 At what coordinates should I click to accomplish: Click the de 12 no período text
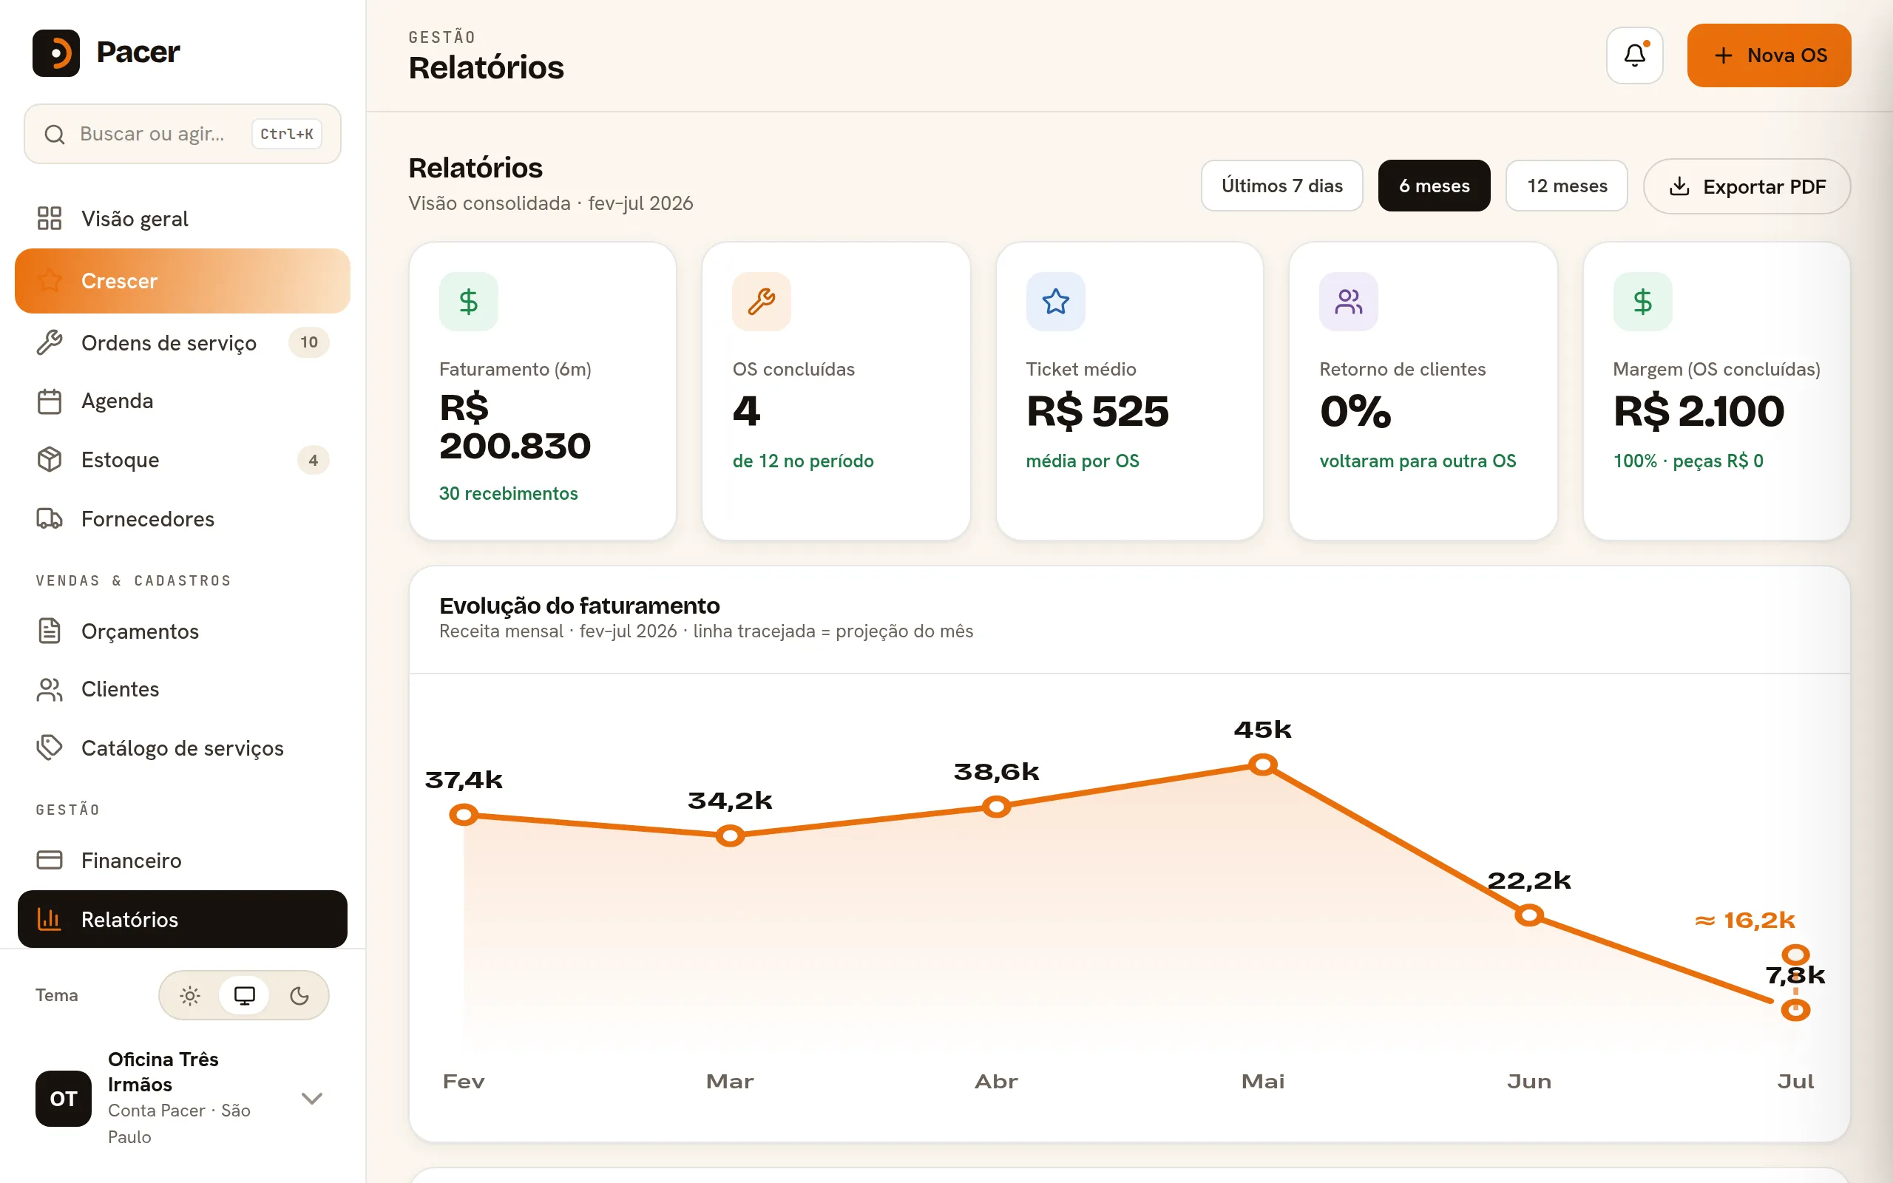802,461
